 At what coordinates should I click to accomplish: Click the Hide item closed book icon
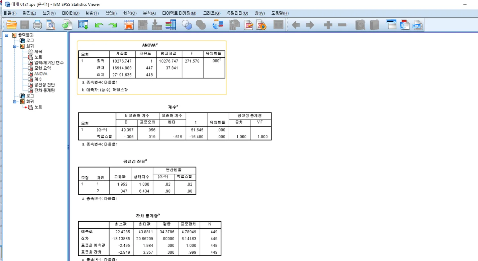pos(374,25)
